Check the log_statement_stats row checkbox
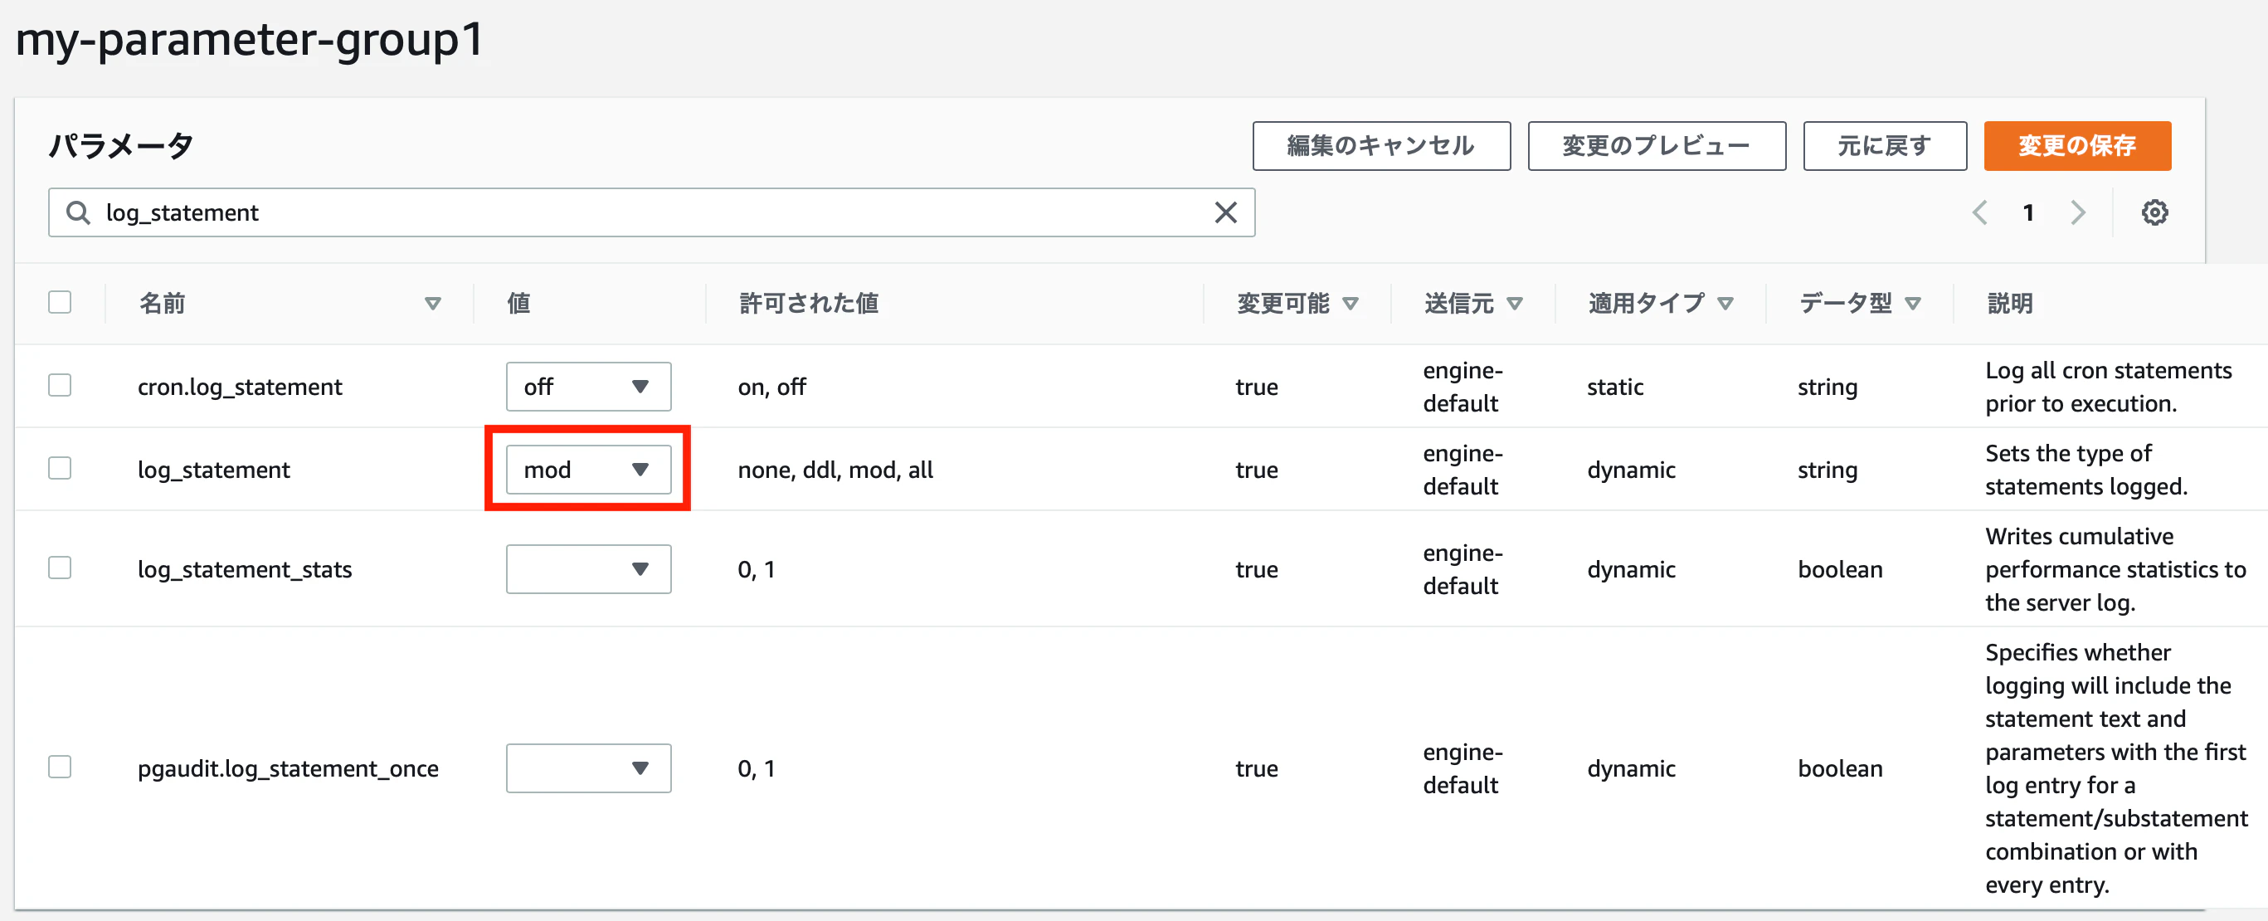The width and height of the screenshot is (2268, 921). (60, 567)
